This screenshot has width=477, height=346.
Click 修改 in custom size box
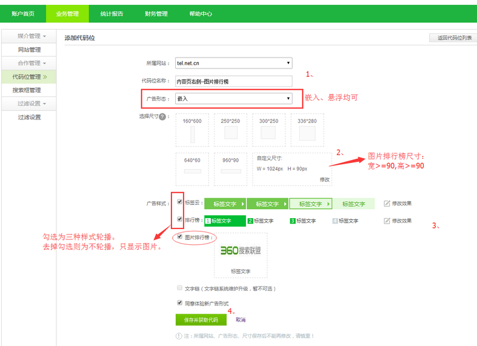click(x=325, y=180)
